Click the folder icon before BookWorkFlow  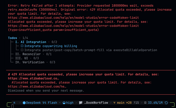81,103
